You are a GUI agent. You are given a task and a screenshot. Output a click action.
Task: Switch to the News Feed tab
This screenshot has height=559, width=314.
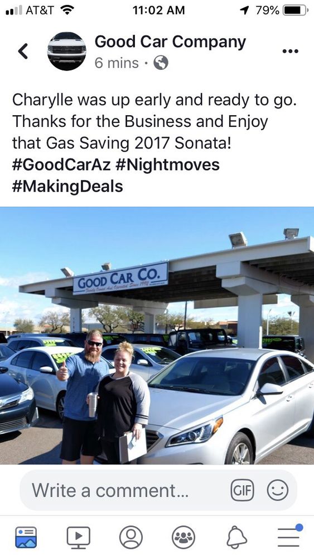(x=26, y=537)
